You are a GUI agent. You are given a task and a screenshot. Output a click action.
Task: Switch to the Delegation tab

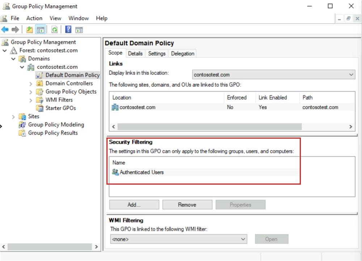pos(182,54)
